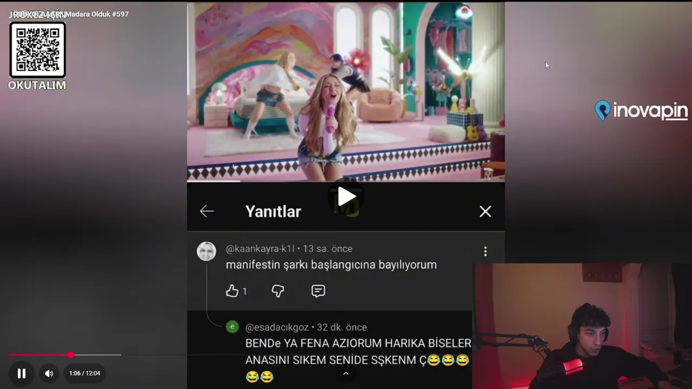Click the large play button overlay
Viewport: 692px width, 389px height.
click(347, 197)
